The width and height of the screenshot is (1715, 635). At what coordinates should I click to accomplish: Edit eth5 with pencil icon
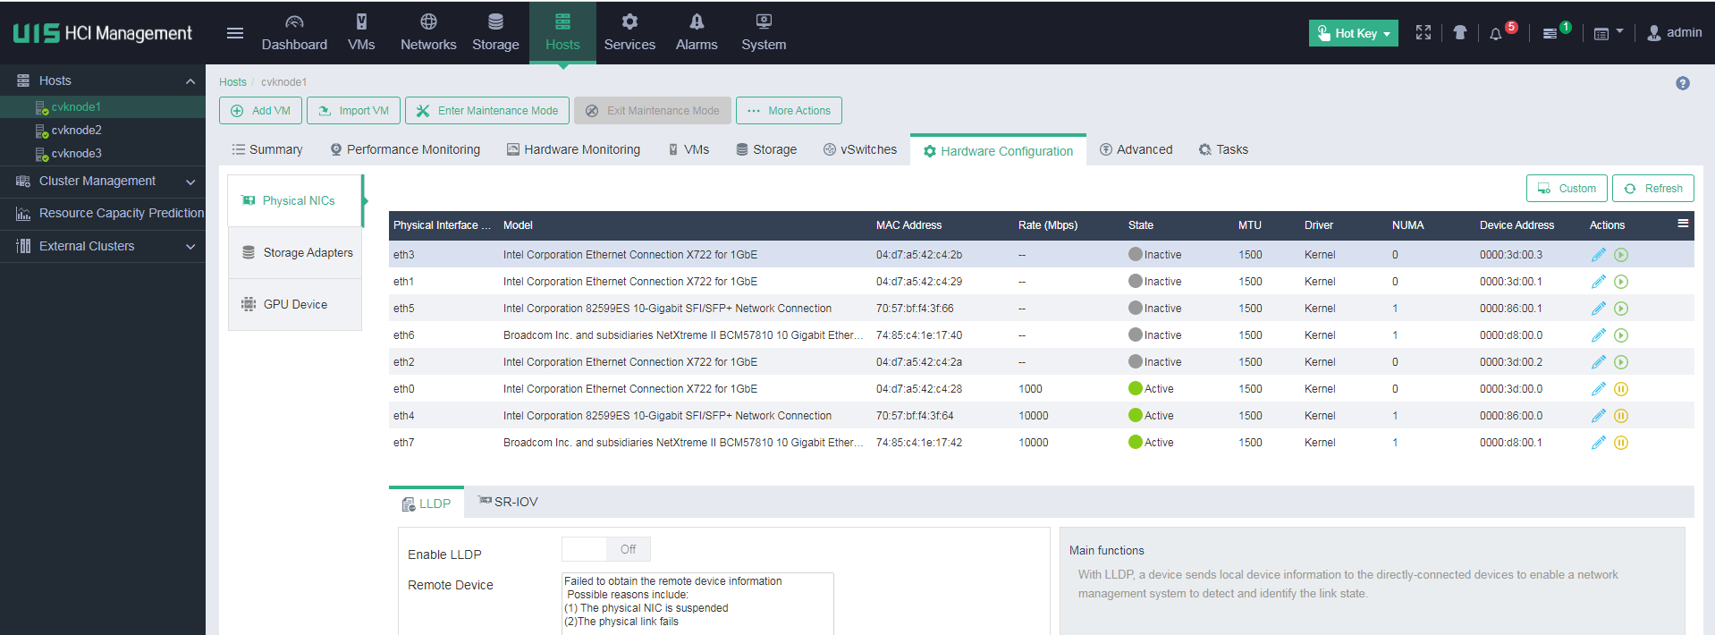point(1599,309)
